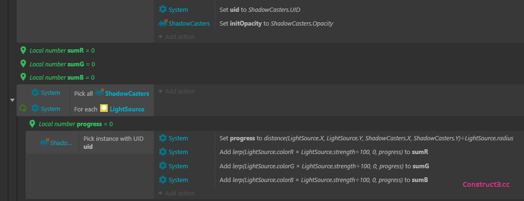The image size is (524, 201).
Task: Click the ShadowCasters sprite icon in the initOpacity action
Action: 163,23
